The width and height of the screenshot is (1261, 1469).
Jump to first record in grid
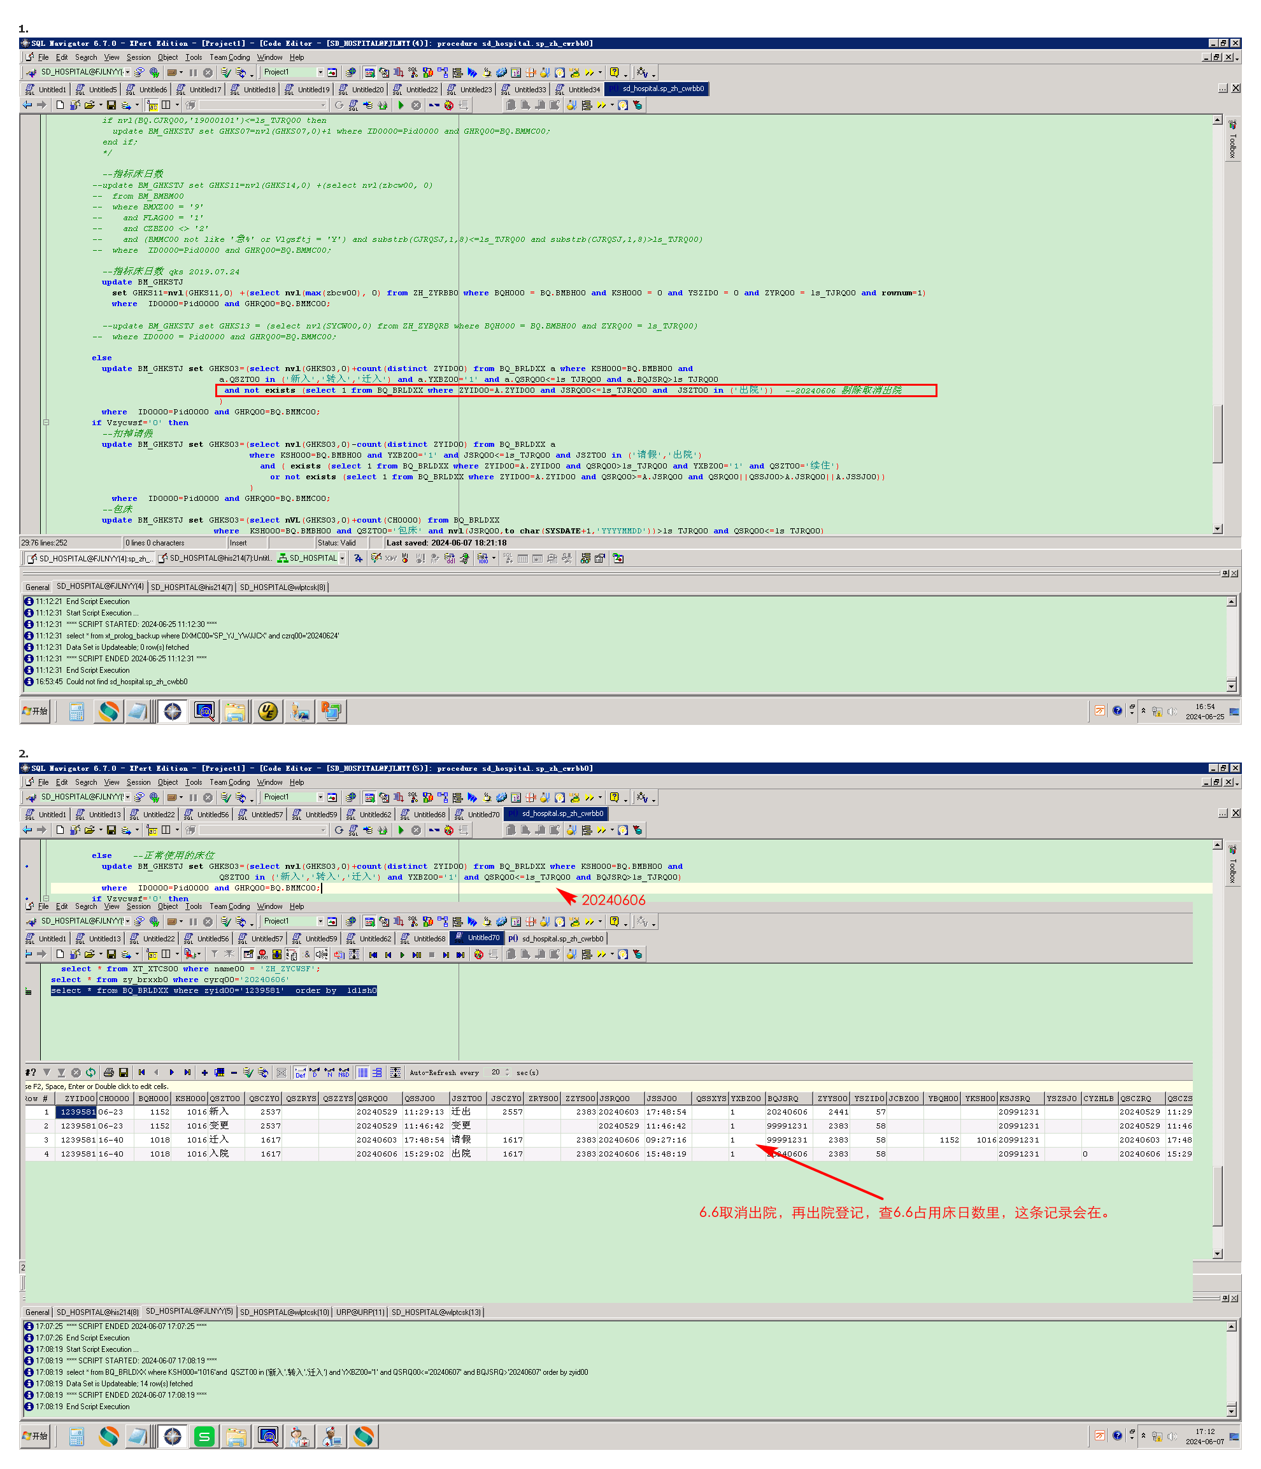pos(142,1072)
